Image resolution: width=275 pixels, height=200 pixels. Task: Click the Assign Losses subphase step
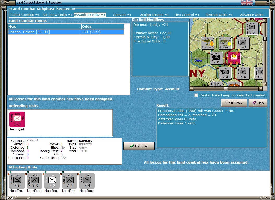click(x=154, y=15)
